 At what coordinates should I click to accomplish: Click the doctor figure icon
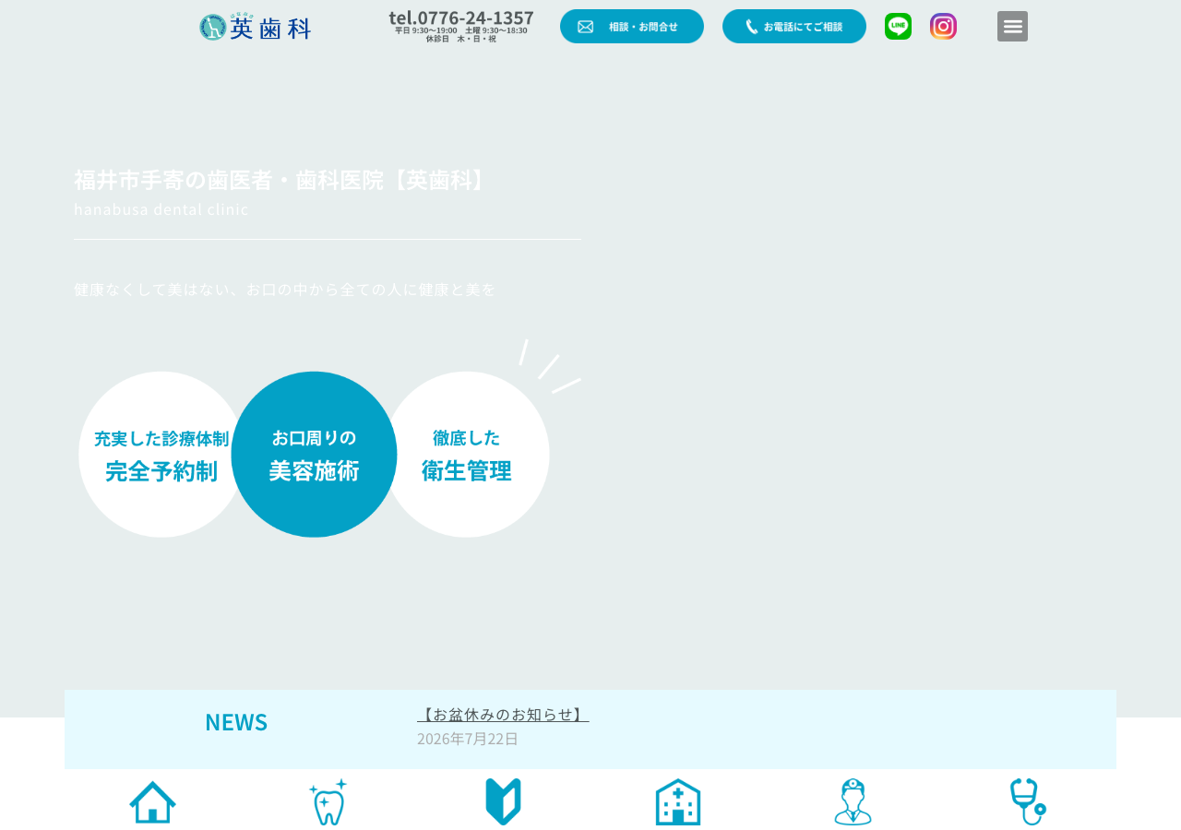pyautogui.click(x=853, y=802)
